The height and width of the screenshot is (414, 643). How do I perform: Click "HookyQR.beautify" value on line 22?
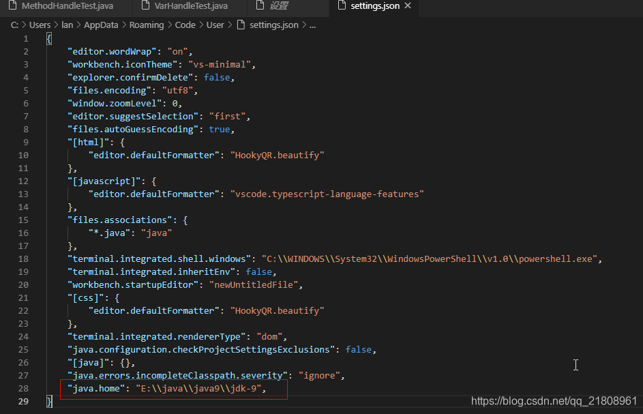[278, 311]
